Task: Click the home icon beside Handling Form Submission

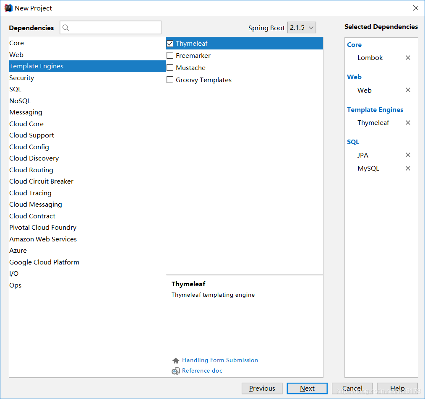Action: point(176,360)
